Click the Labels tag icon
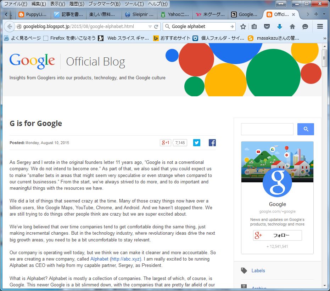330x291 pixels. coord(244,270)
